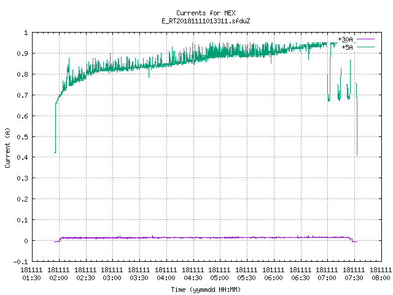Click the green +5A legend line sample
393x295 pixels.
tap(365, 47)
